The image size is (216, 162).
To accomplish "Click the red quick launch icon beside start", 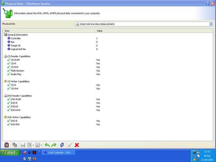I will point(25,152).
